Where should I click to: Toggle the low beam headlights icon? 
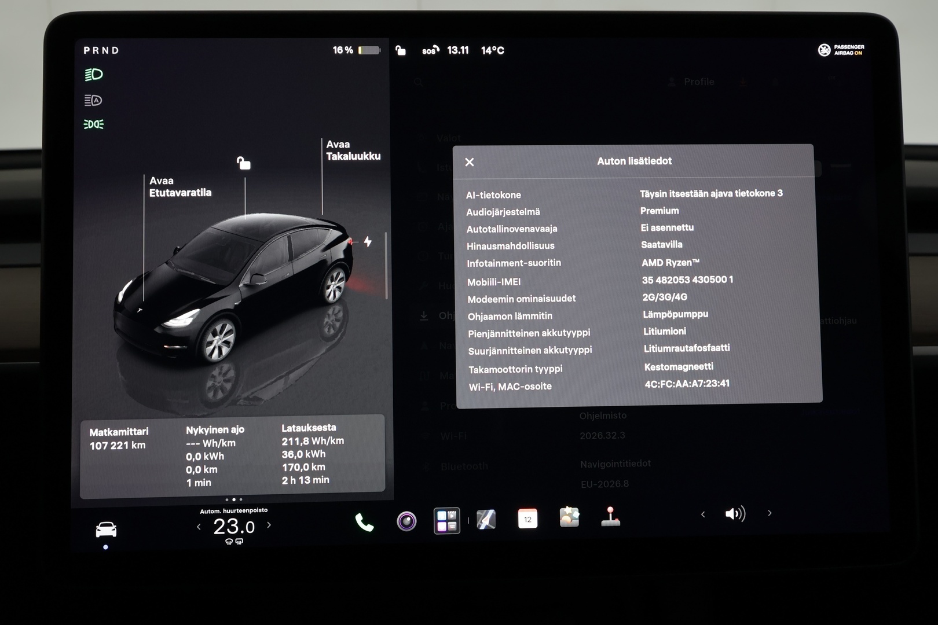point(94,75)
